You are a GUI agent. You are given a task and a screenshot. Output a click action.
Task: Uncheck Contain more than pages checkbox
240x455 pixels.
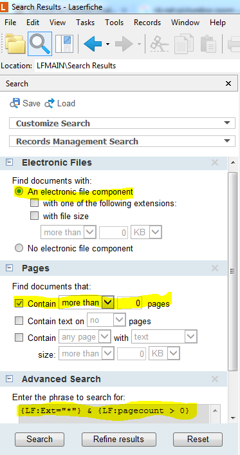click(x=19, y=304)
